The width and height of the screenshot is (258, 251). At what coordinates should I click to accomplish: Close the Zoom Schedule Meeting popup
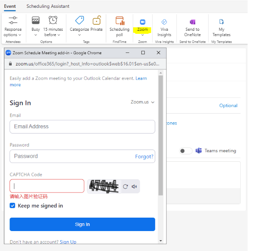[x=158, y=52]
